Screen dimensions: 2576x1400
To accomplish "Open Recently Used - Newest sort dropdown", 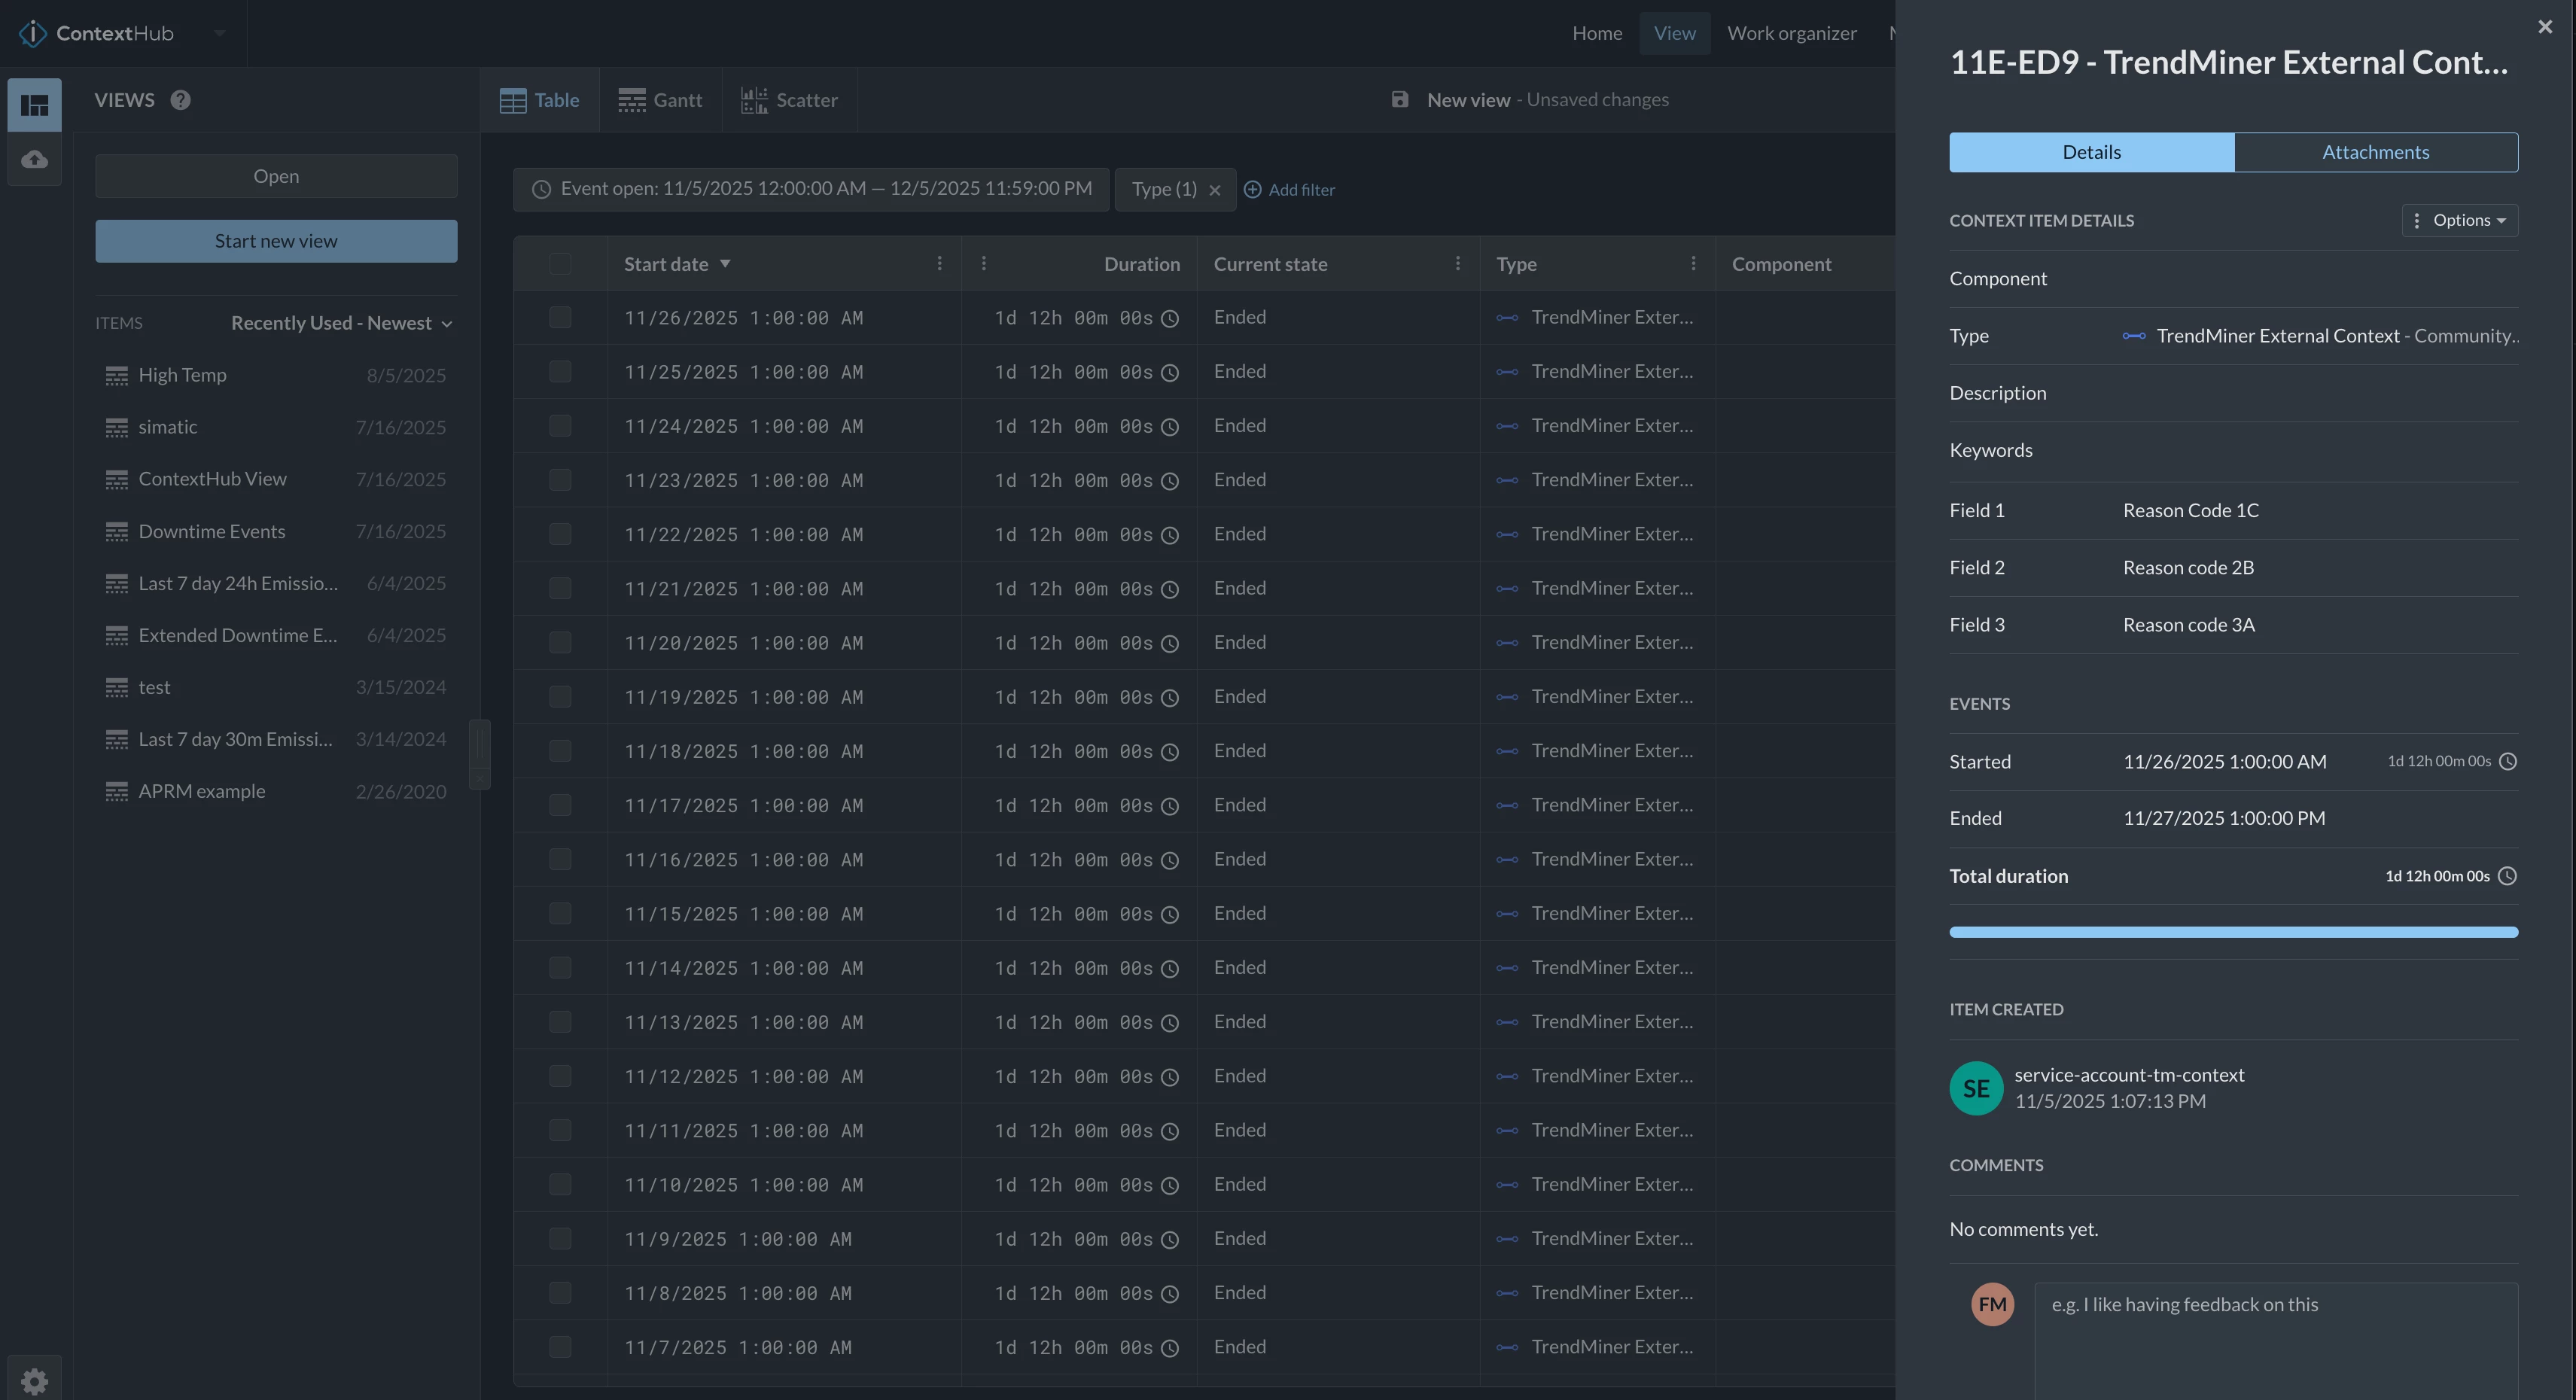I will (341, 323).
